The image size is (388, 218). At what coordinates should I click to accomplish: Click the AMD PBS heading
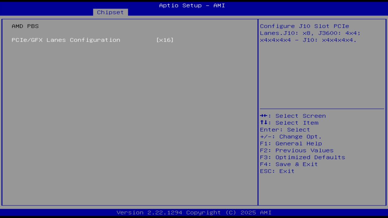coord(25,26)
